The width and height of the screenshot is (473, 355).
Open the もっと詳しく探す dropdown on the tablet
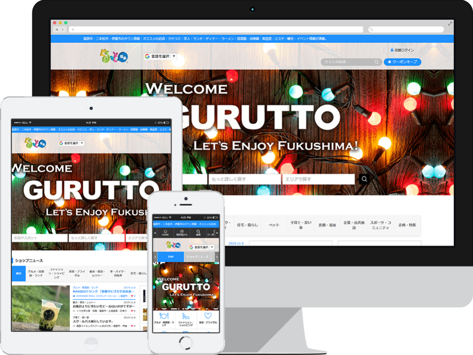click(x=97, y=238)
